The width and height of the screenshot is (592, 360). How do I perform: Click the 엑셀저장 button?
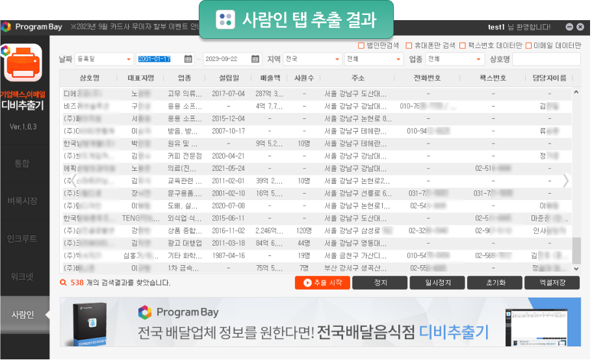[x=552, y=283]
